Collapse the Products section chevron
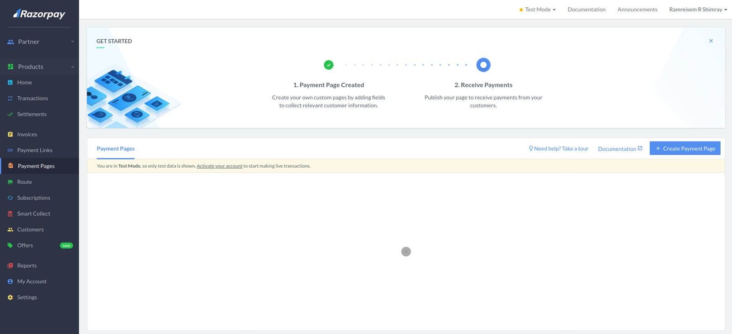Screen dimensions: 732x334 click(72, 67)
